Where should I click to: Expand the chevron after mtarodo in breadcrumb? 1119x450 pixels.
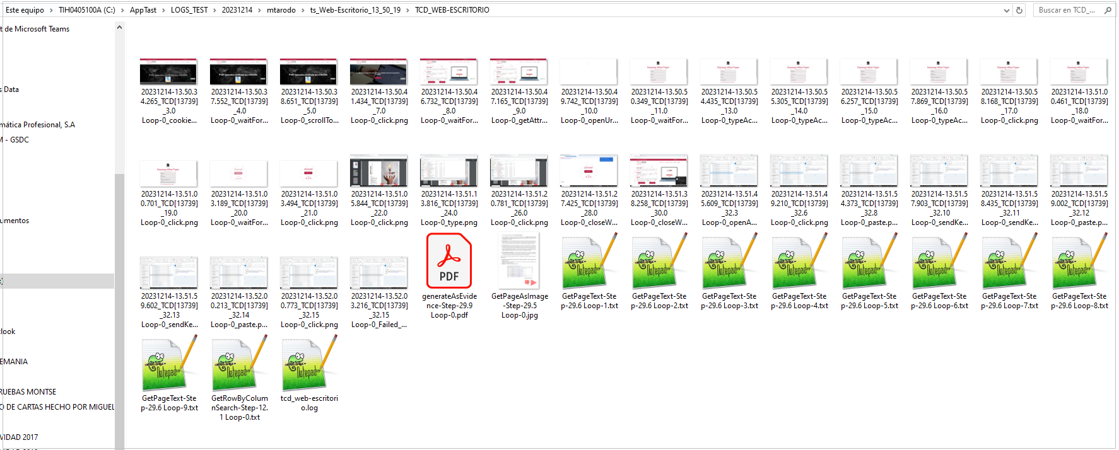tap(303, 10)
